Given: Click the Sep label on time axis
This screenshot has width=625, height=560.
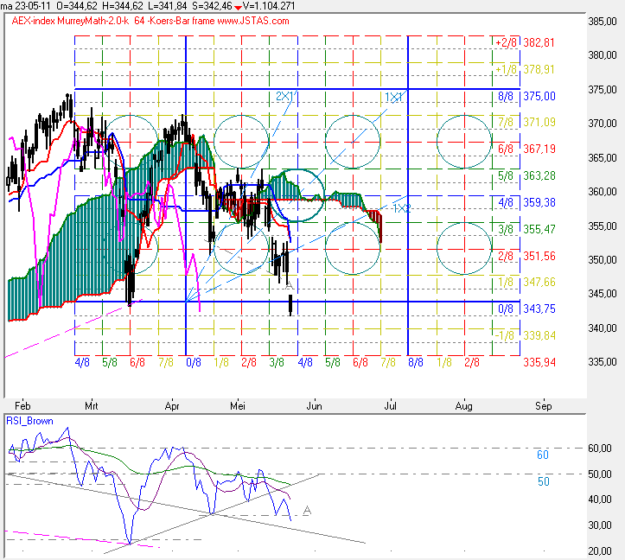Looking at the screenshot, I should (543, 404).
